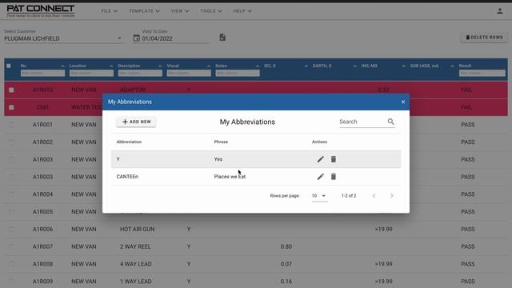Screen dimensions: 512x288
Task: Edit the Y abbreviation with pencil icon
Action: point(320,159)
